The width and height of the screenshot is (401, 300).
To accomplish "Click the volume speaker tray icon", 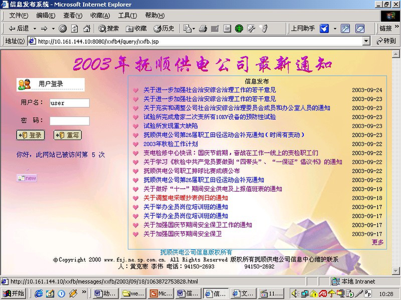I will click(x=295, y=293).
